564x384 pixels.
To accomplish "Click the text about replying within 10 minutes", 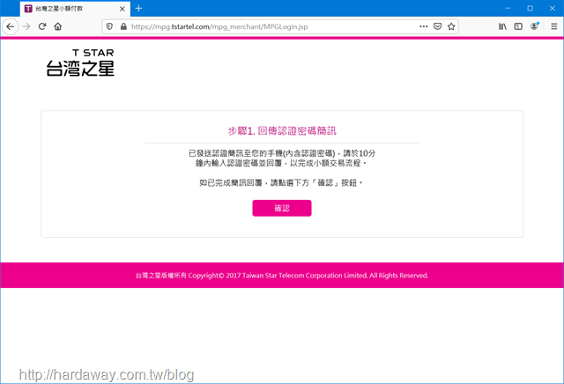I will click(x=282, y=159).
